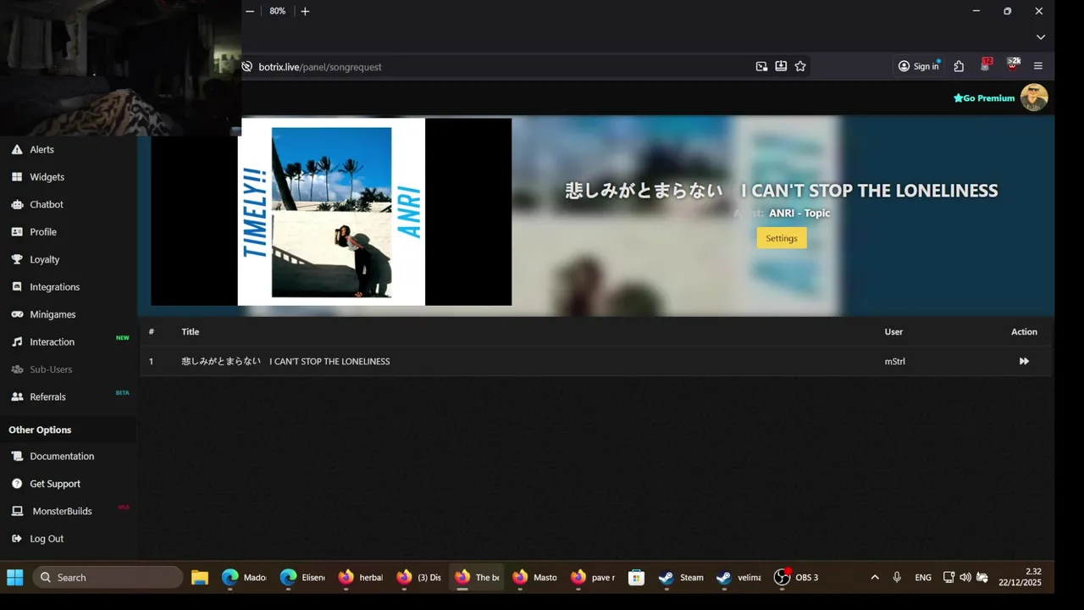Open the MonsterBuilds link
Screen dimensions: 1084x610
[62, 511]
